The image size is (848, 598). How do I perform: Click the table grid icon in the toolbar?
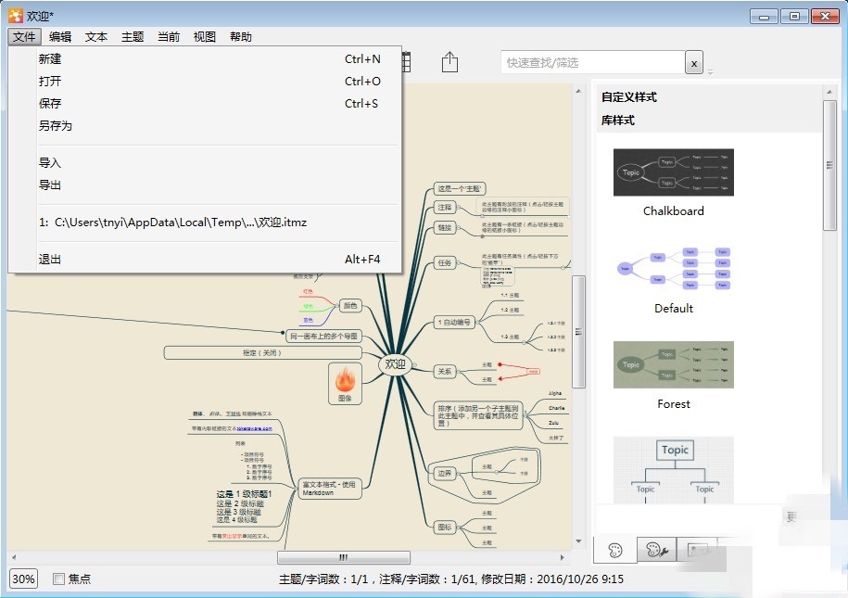pos(407,62)
